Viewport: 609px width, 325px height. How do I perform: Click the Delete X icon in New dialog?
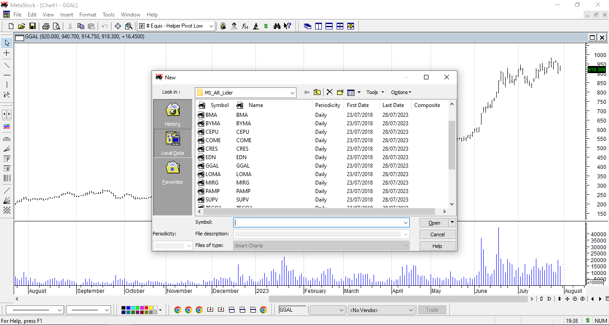coord(329,92)
